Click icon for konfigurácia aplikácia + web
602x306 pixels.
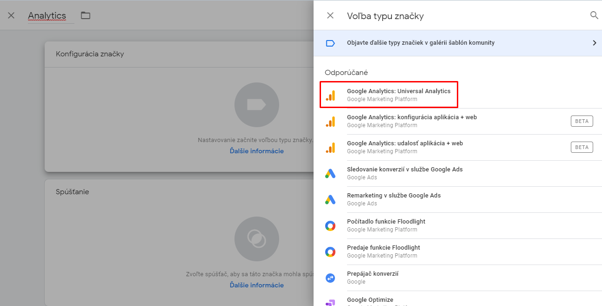[330, 122]
